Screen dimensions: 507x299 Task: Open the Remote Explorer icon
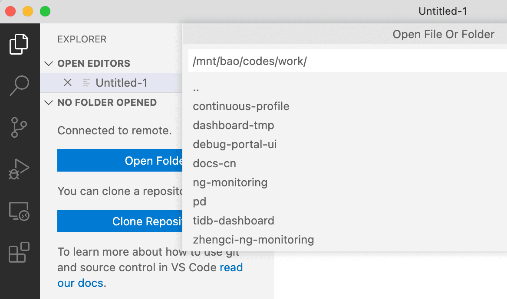19,211
